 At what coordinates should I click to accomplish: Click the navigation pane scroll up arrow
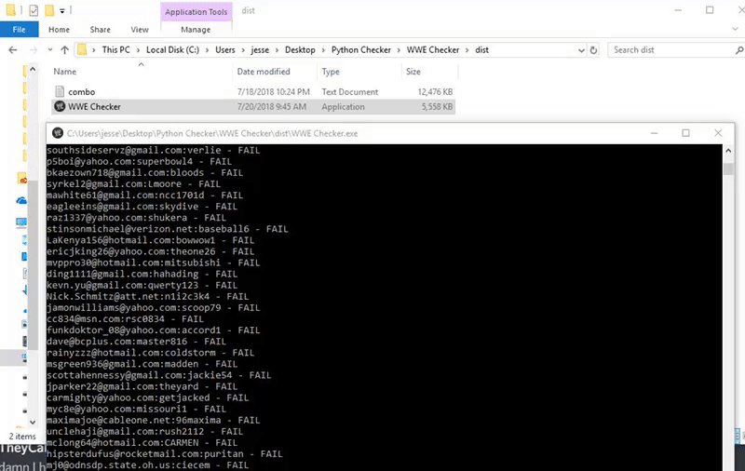pos(33,69)
